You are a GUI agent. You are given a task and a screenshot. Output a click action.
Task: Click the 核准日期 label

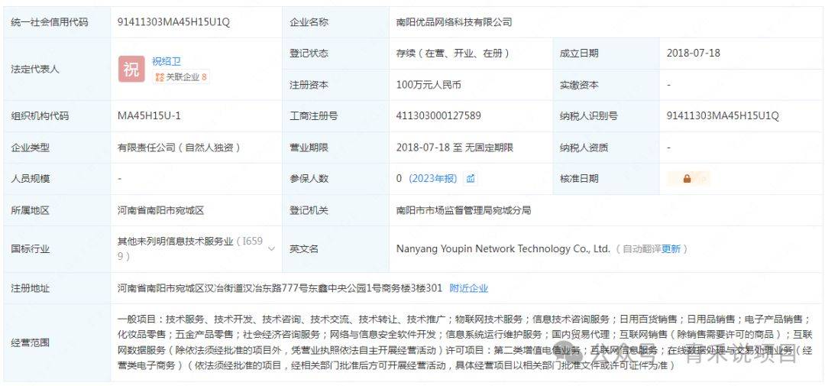click(x=579, y=179)
